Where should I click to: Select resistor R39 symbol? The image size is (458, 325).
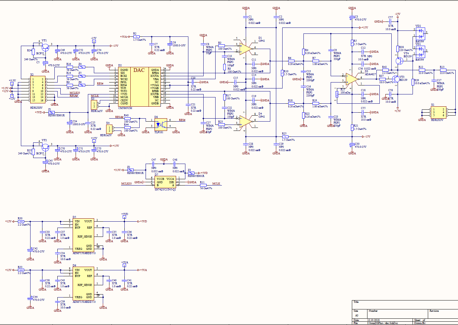pyautogui.click(x=413, y=82)
